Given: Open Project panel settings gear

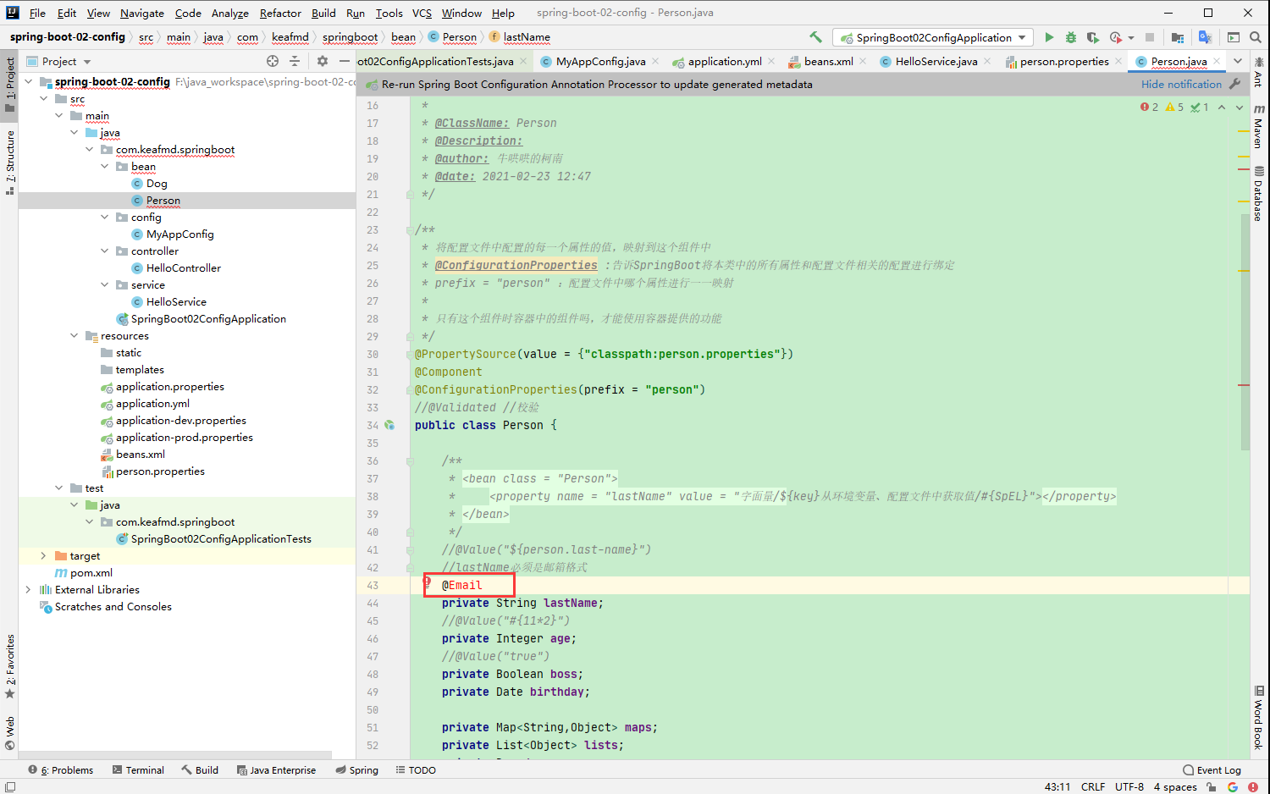Looking at the screenshot, I should [323, 61].
